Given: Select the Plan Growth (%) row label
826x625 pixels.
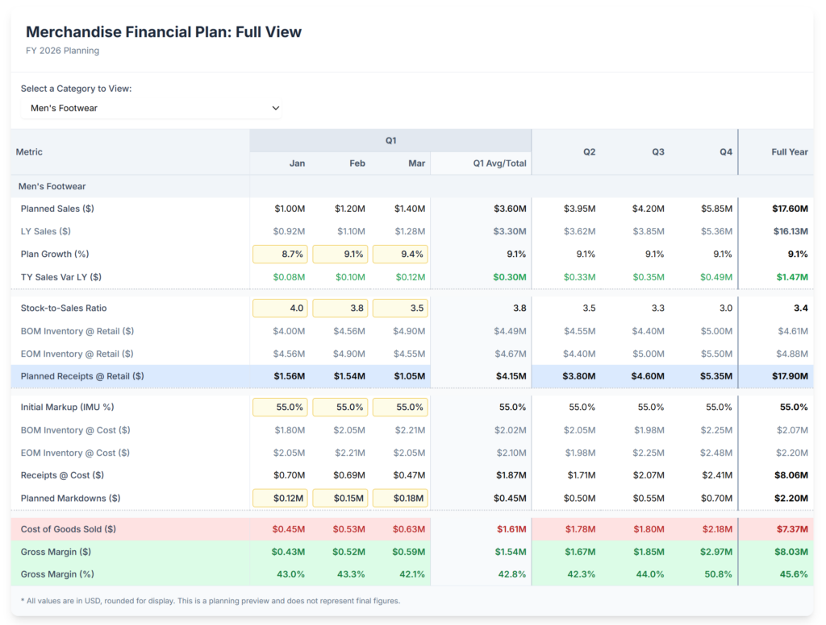Looking at the screenshot, I should [x=55, y=254].
